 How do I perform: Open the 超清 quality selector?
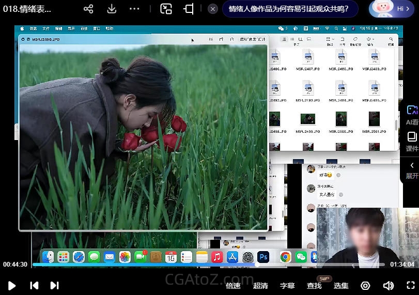point(260,286)
